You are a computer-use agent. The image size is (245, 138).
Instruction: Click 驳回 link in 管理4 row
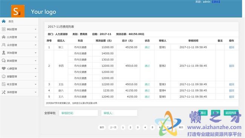(231, 91)
